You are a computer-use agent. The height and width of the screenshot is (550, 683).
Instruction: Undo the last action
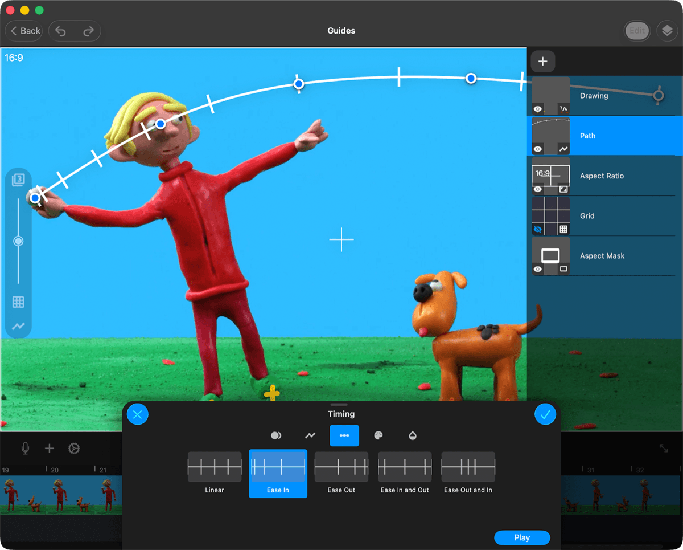click(61, 31)
